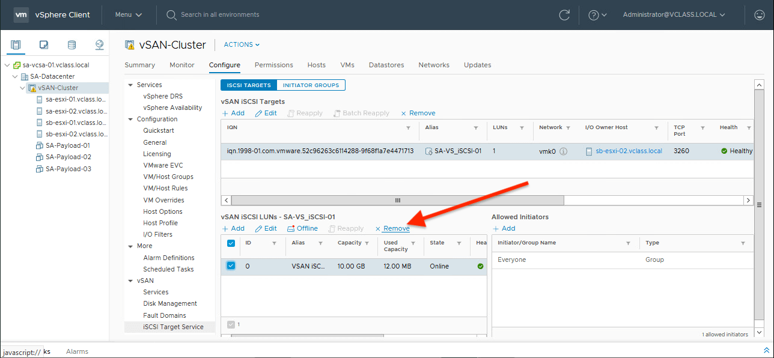Uncheck the LUN ID 0 row checkbox
Viewport: 774px width, 358px height.
coord(231,265)
